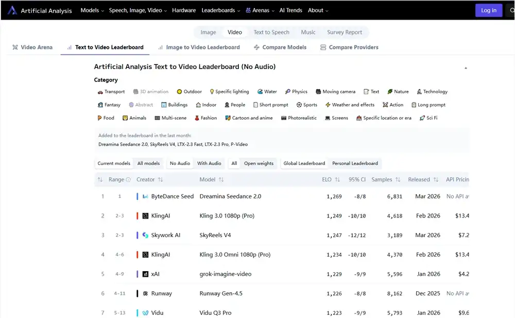Image resolution: width=515 pixels, height=318 pixels.
Task: Sort the table by ELO column
Action: coord(337,180)
